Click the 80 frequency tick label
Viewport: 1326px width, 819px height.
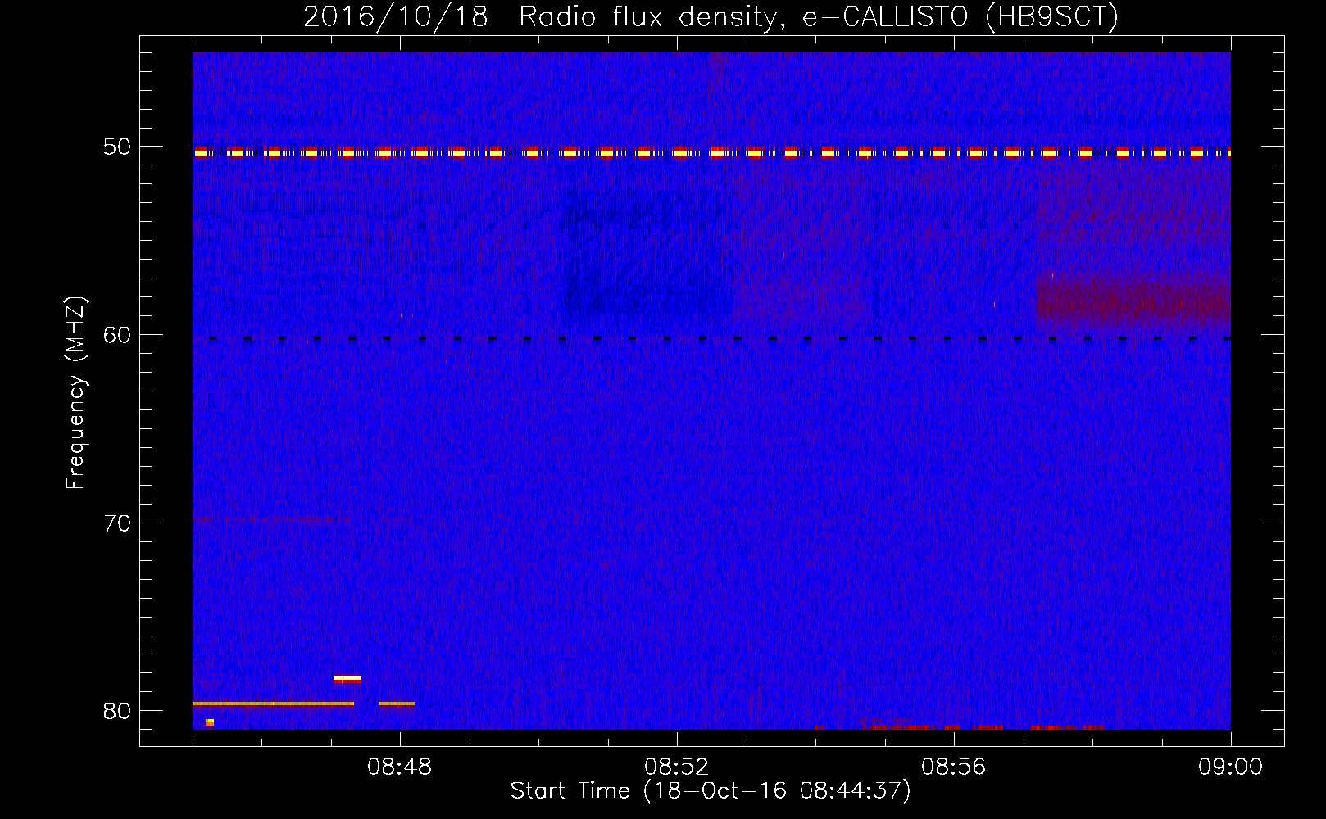click(x=117, y=711)
